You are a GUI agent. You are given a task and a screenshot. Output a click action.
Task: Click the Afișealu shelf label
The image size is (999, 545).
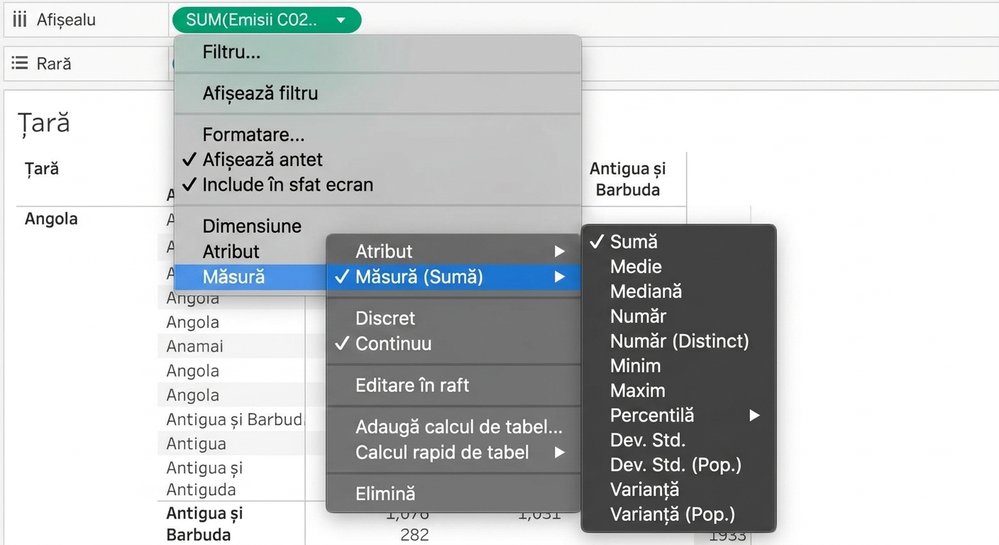point(66,20)
